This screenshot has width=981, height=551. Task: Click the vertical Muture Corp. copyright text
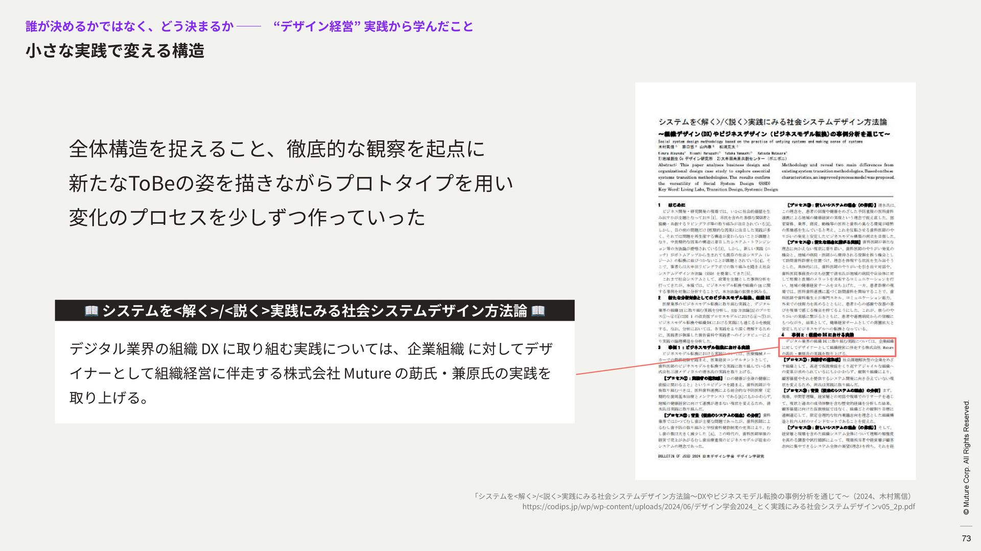point(966,458)
